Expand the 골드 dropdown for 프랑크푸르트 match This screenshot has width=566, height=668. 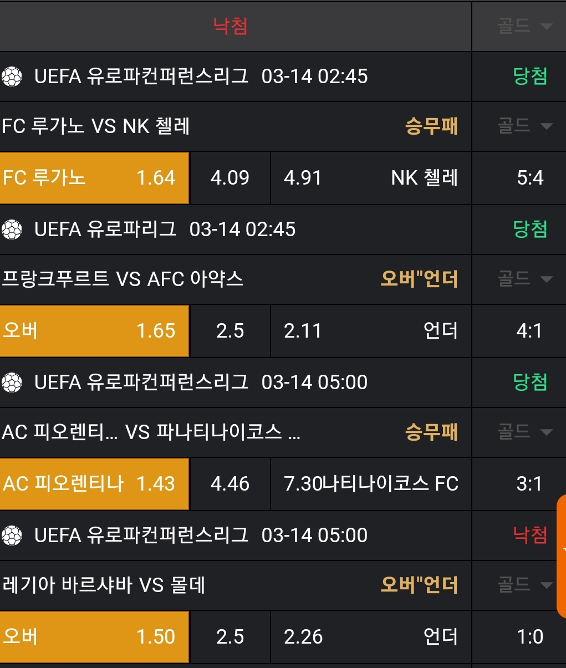pyautogui.click(x=524, y=279)
